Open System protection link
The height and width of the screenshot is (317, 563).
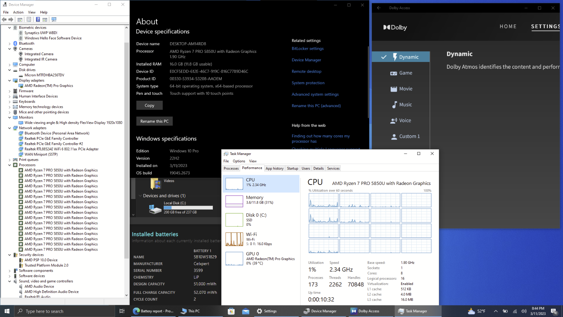pyautogui.click(x=308, y=83)
